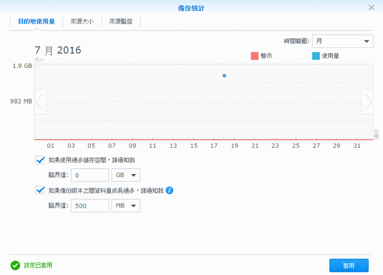Switch to the 來源大小 tab
The image size is (383, 275).
coord(82,22)
